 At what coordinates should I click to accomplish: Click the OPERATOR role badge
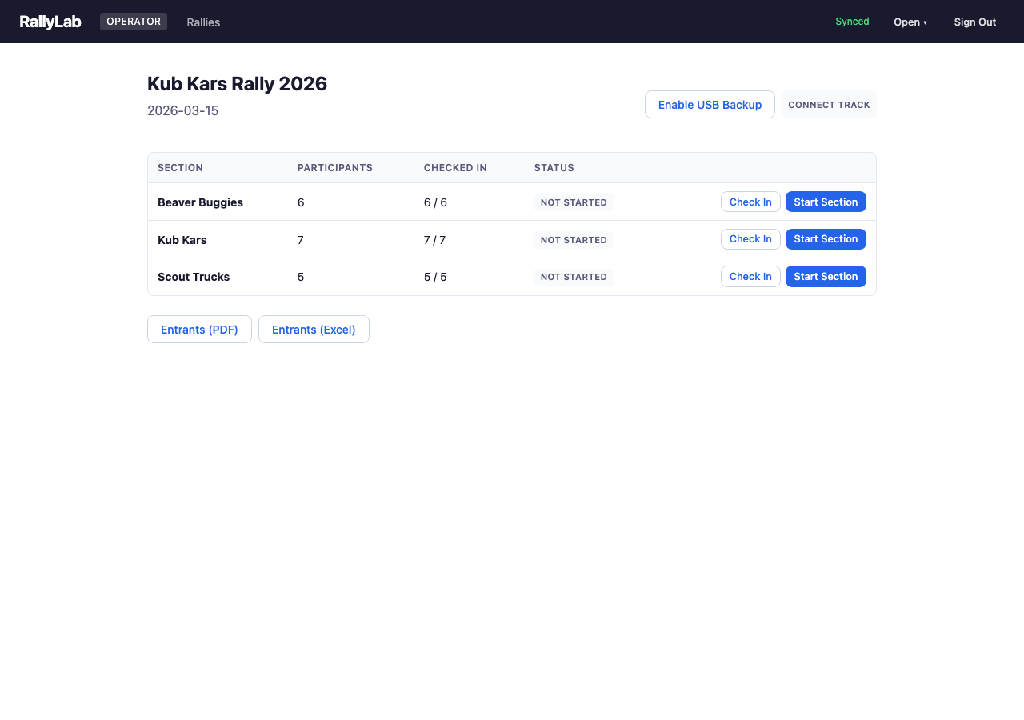(134, 22)
